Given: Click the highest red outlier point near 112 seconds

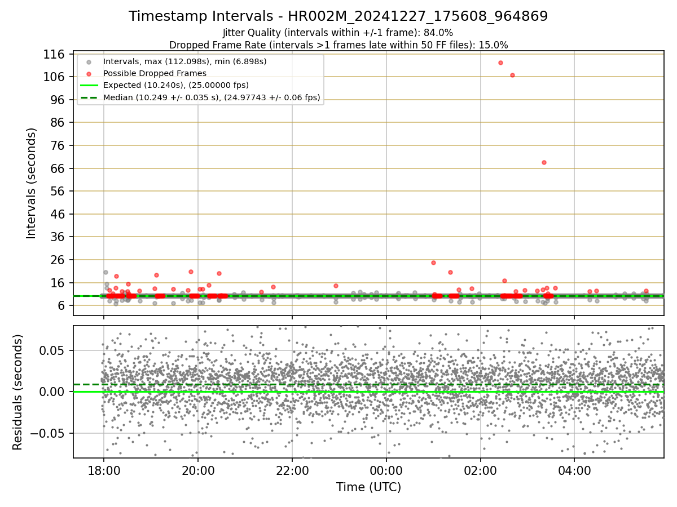Looking at the screenshot, I should (x=500, y=63).
